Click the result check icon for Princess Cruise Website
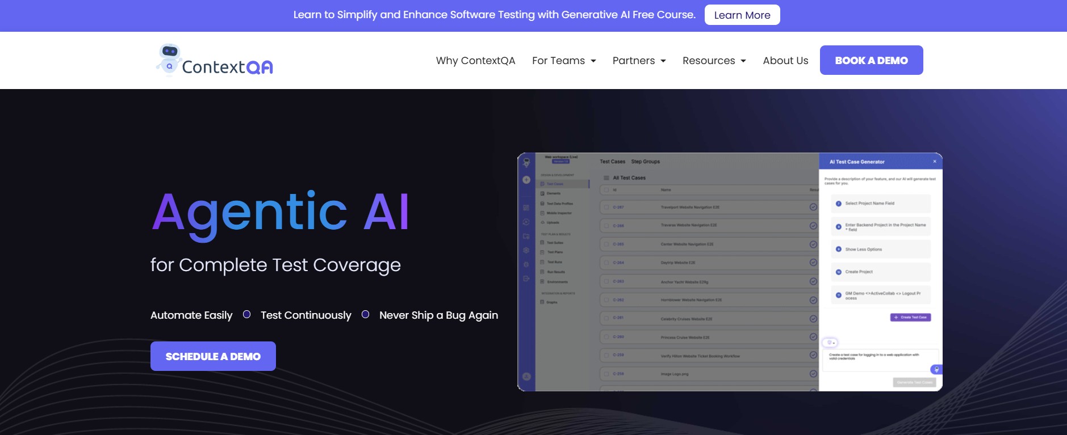The image size is (1067, 435). [813, 337]
